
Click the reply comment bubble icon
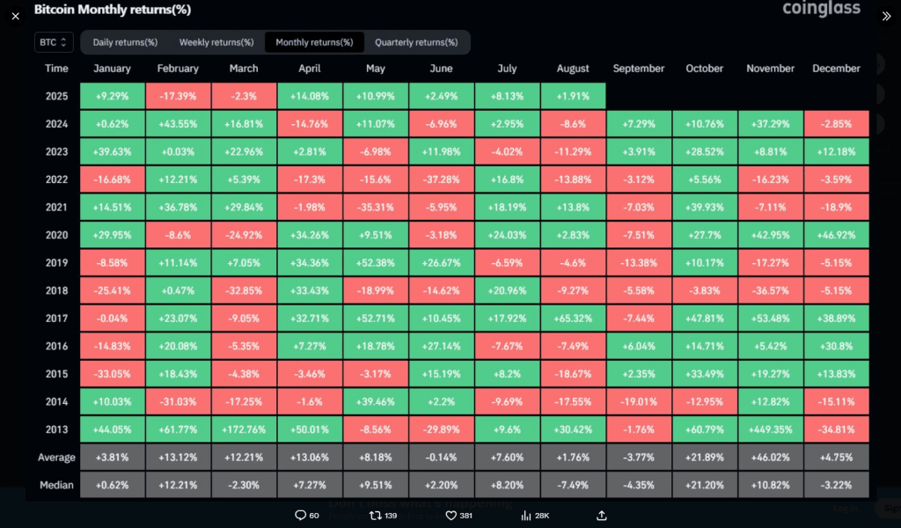pyautogui.click(x=300, y=515)
